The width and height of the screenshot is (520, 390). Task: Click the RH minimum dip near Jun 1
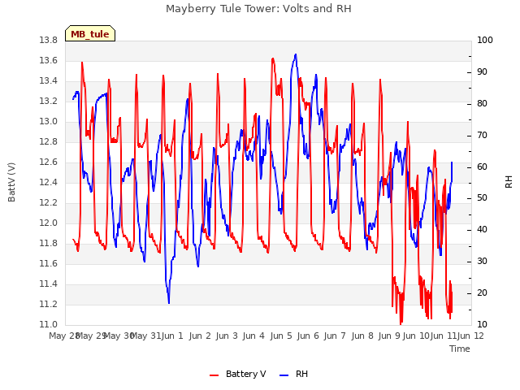click(169, 302)
